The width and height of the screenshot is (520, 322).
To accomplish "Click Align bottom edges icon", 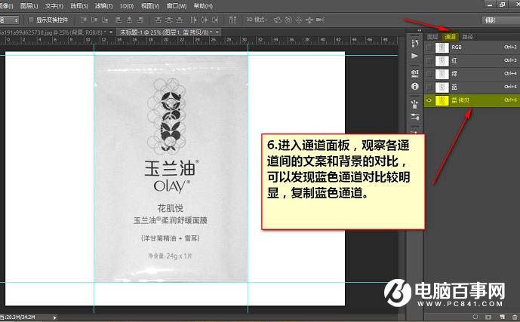I will (x=105, y=20).
